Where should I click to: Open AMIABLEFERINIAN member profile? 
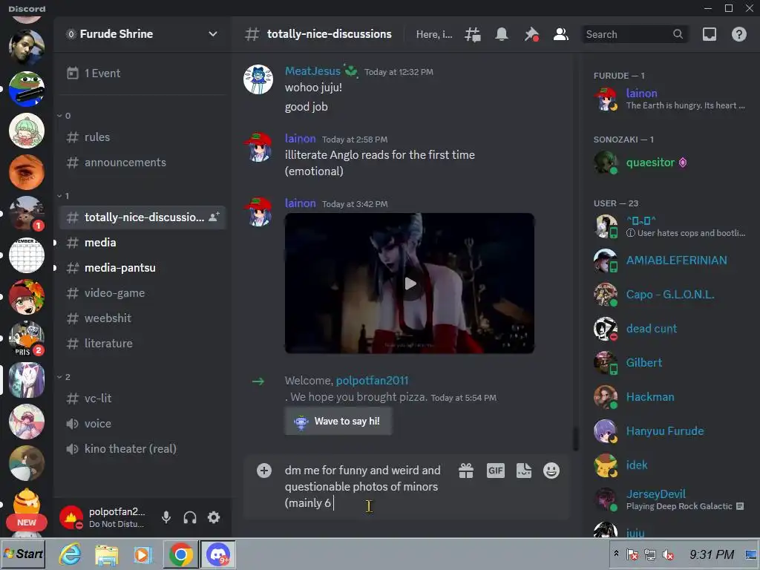[x=669, y=261]
